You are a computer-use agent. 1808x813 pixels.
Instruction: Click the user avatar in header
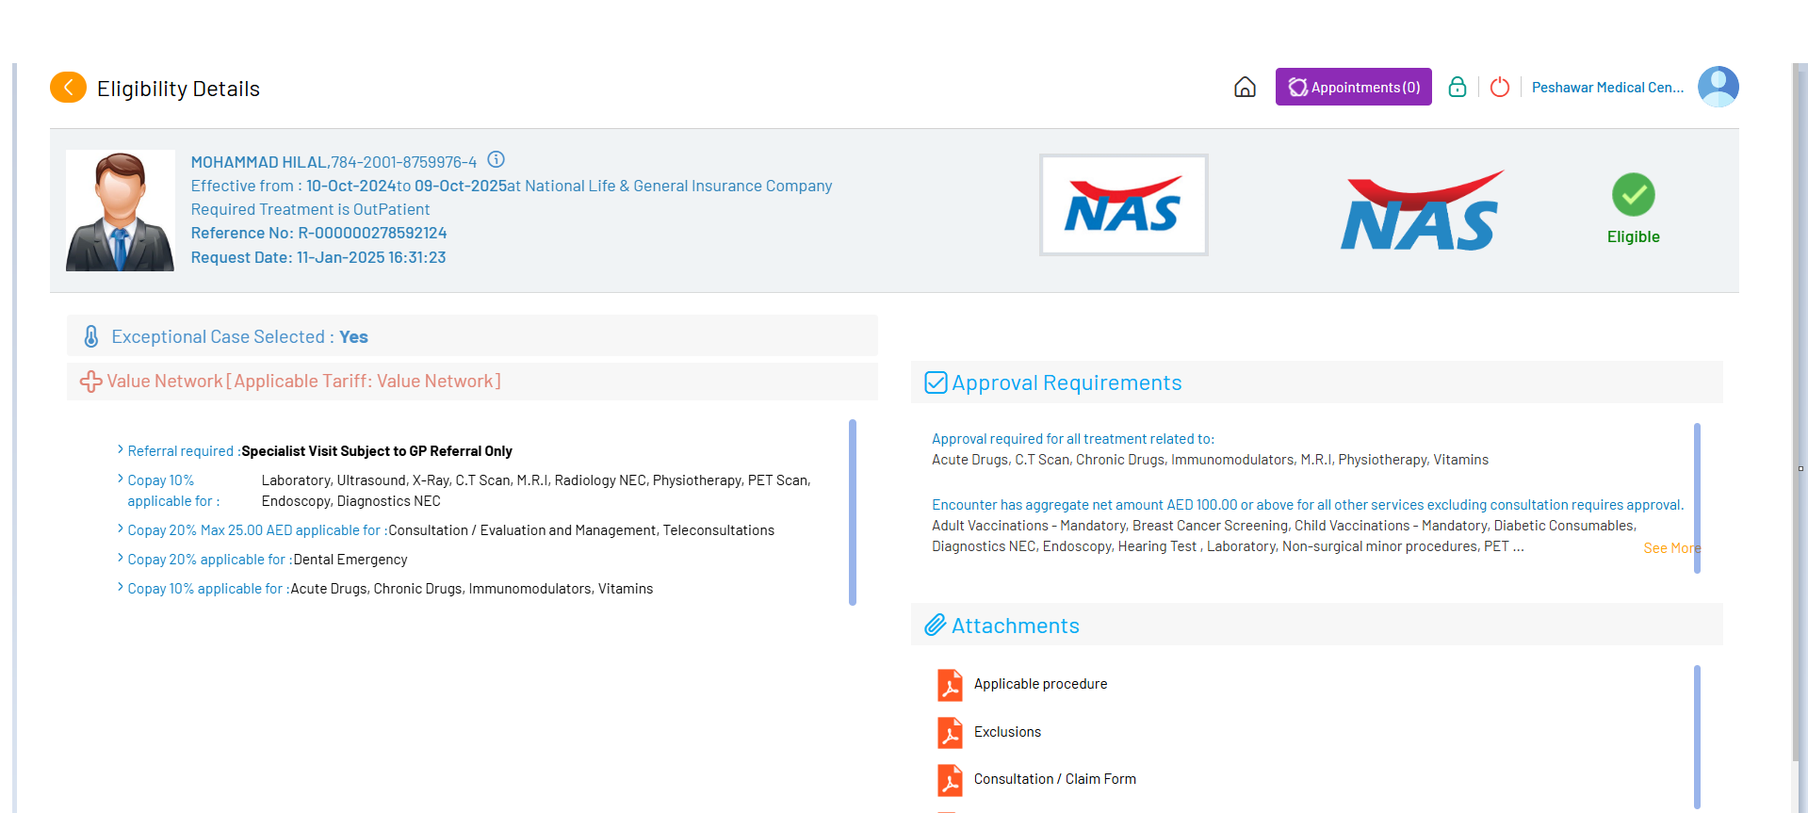1718,87
